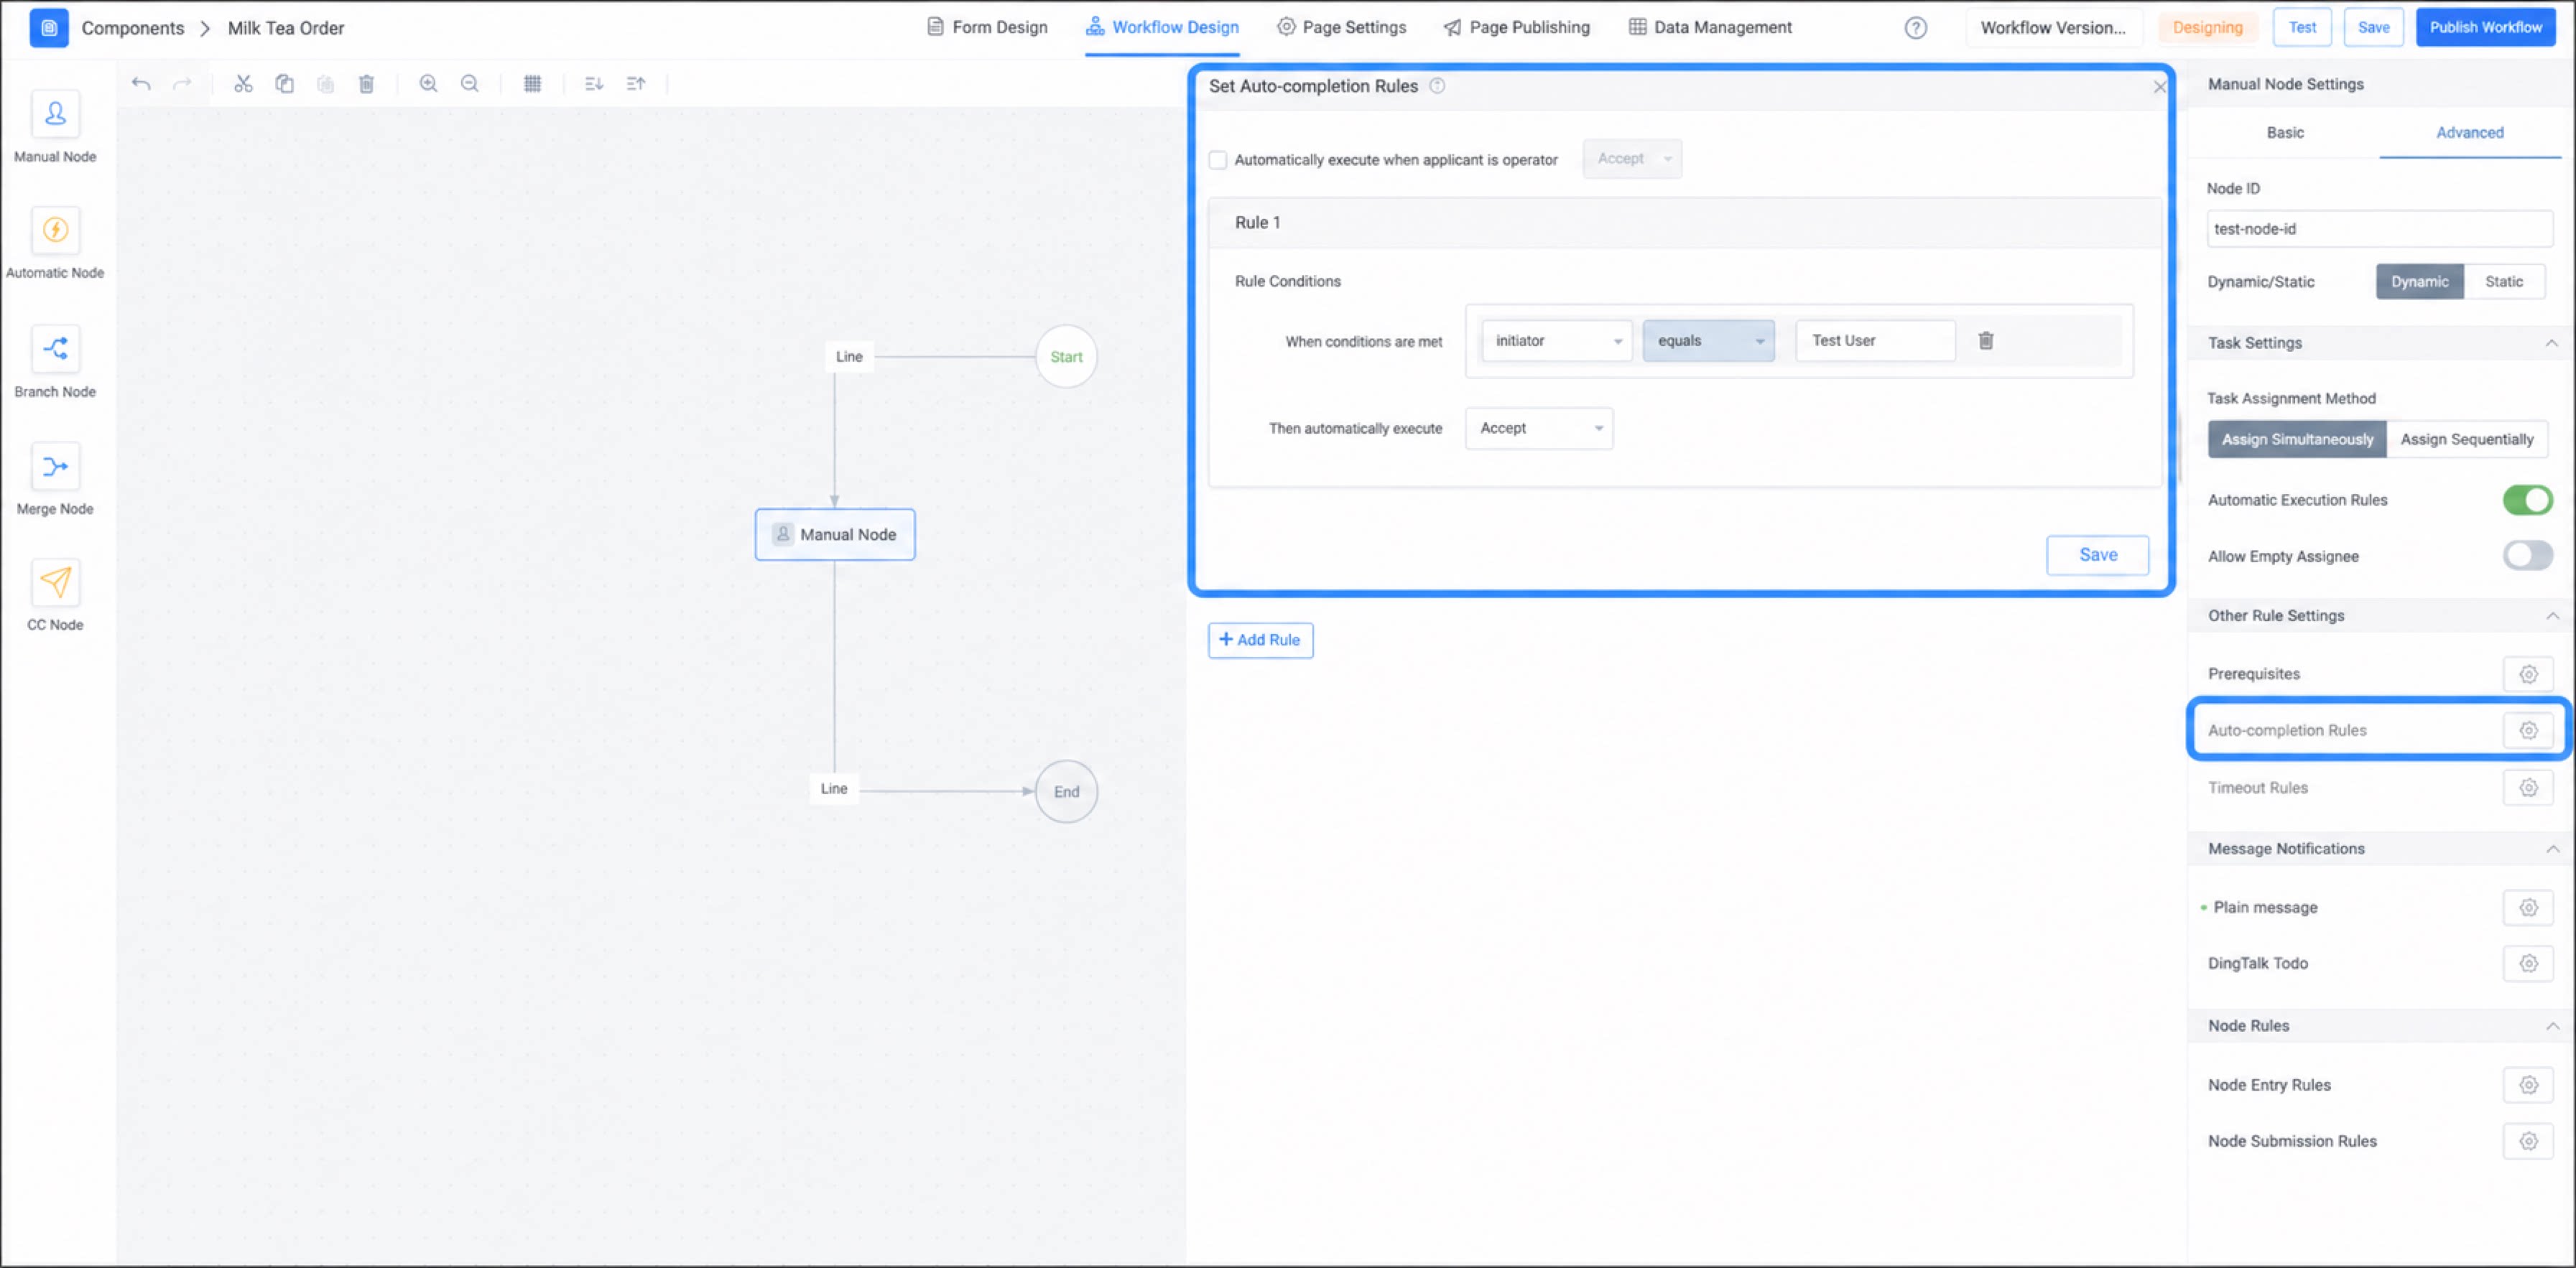Open the equals operator dropdown
2576x1268 pixels.
tap(1708, 341)
